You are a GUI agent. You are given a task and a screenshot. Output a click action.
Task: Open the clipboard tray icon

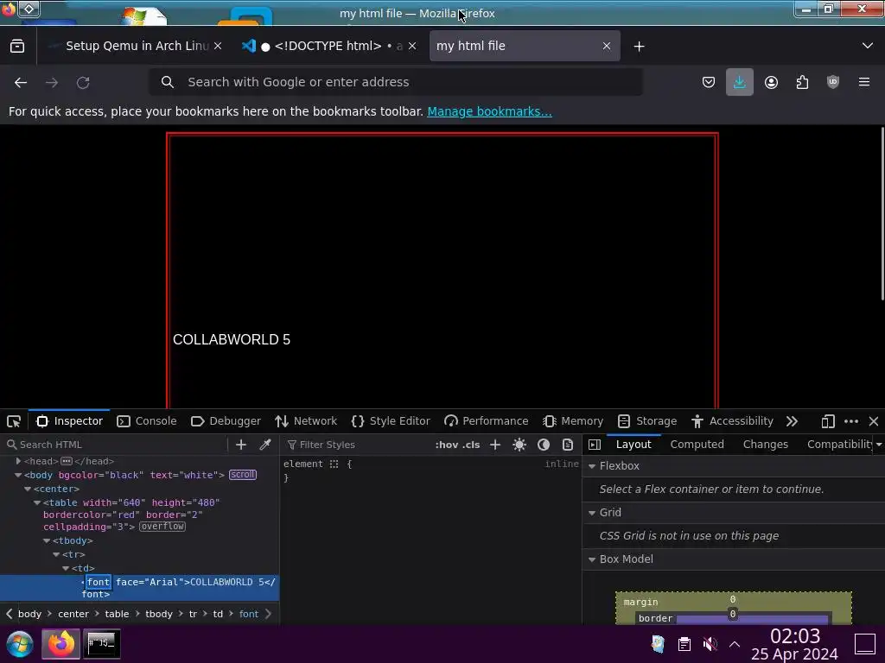coord(684,644)
